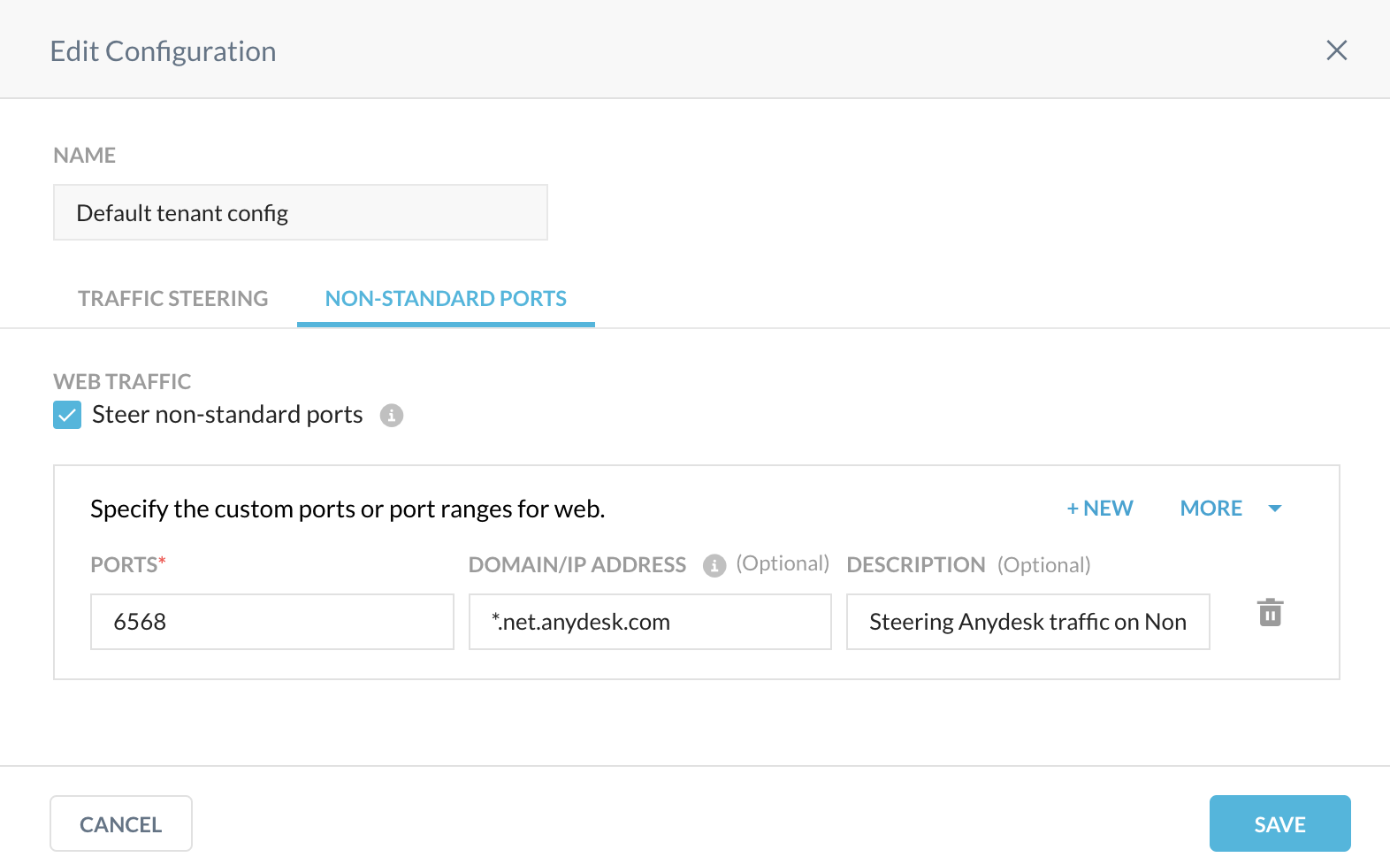The width and height of the screenshot is (1390, 865).
Task: Edit the Steering Anydesk traffic description field
Action: pos(1027,622)
